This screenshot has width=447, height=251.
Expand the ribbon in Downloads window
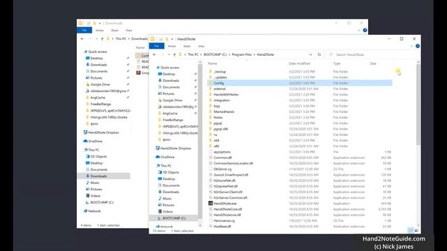tap(359, 30)
